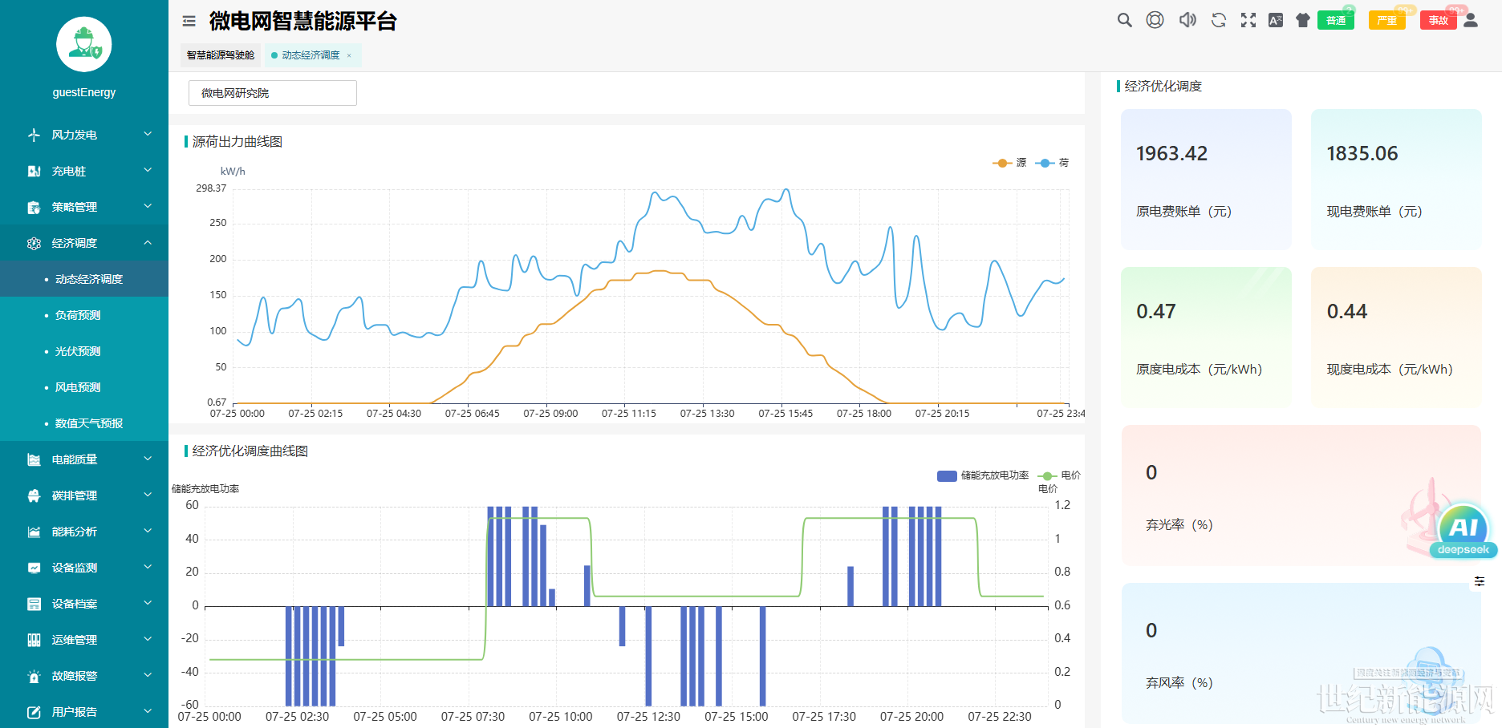1502x728 pixels.
Task: Open the theme shirt icon
Action: point(1302,21)
